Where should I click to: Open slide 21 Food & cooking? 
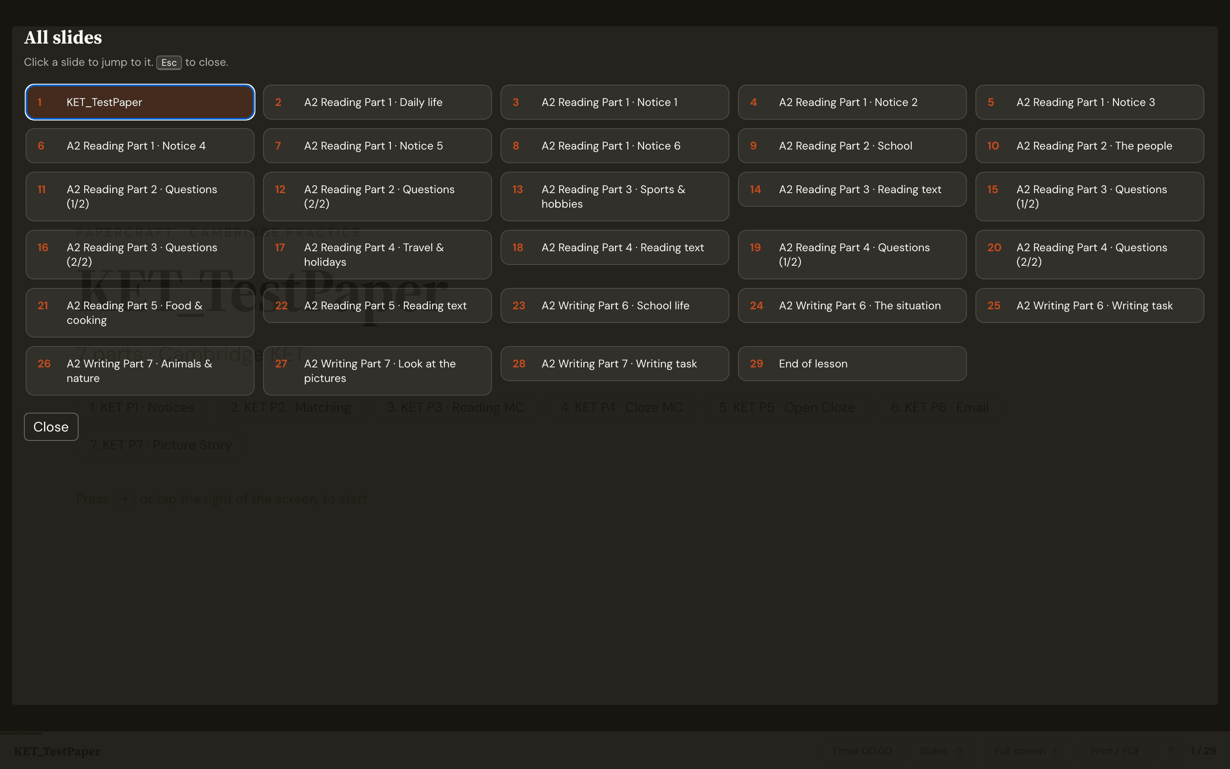(x=140, y=313)
